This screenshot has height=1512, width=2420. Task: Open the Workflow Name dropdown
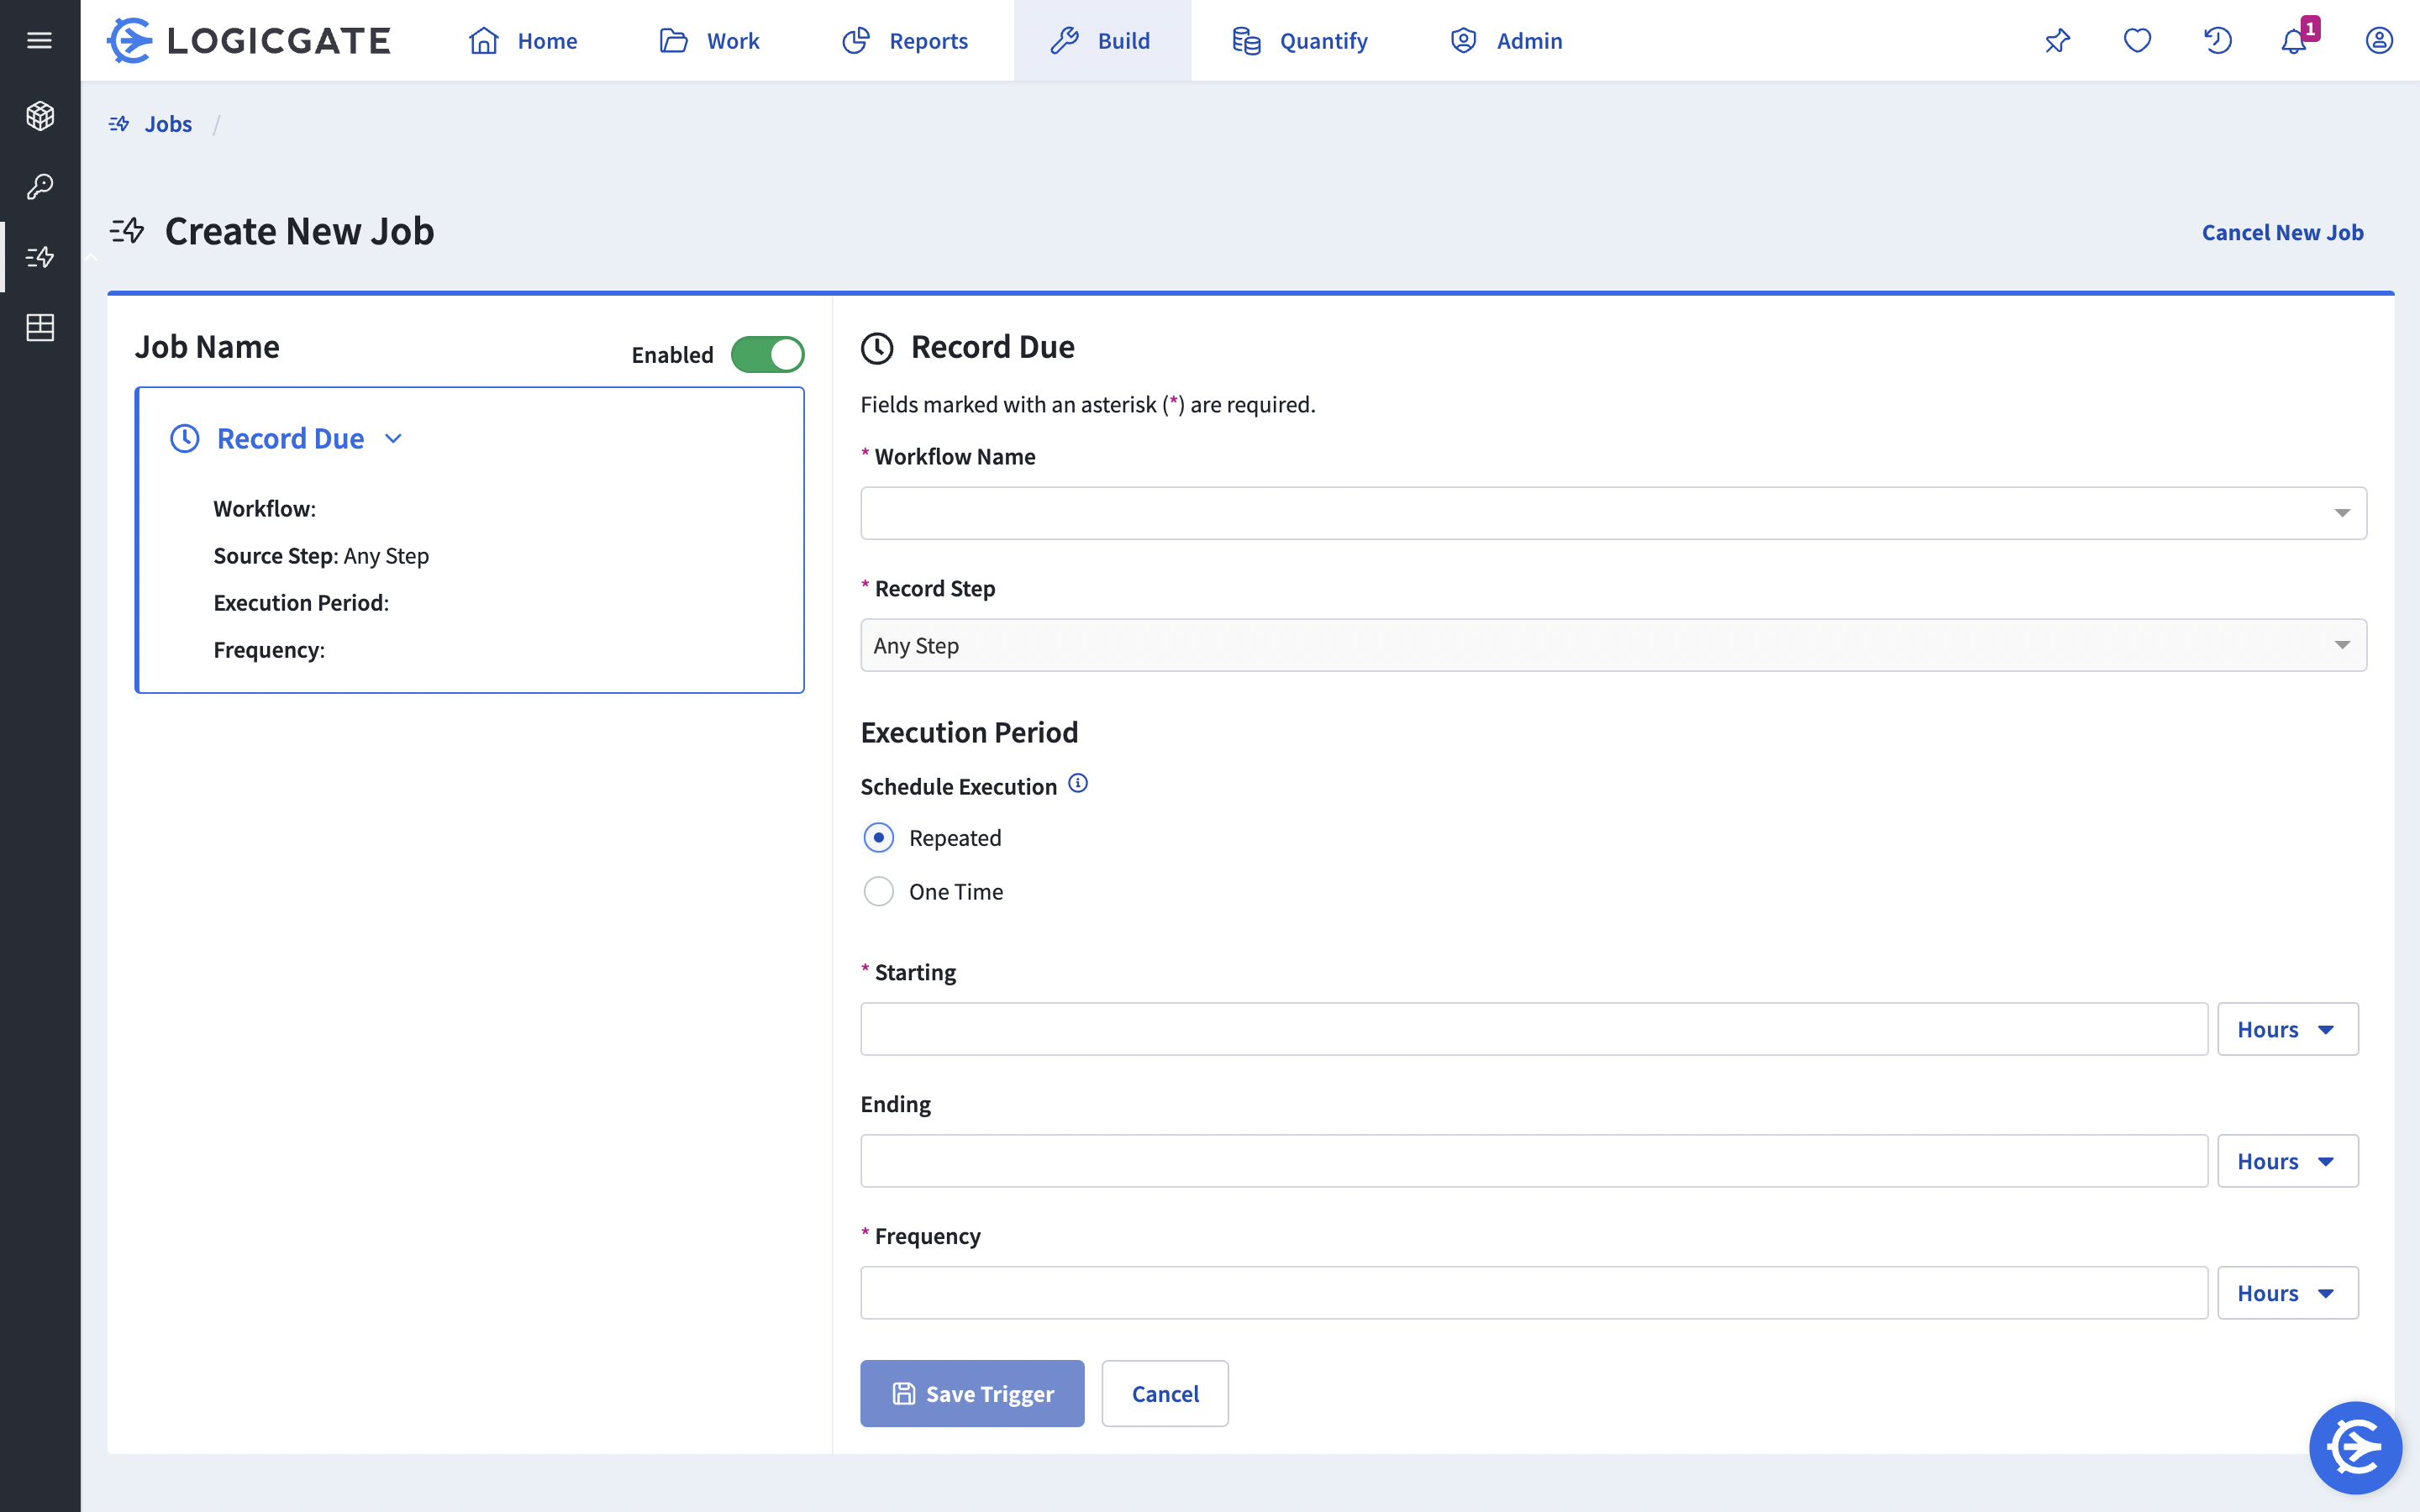(1612, 513)
